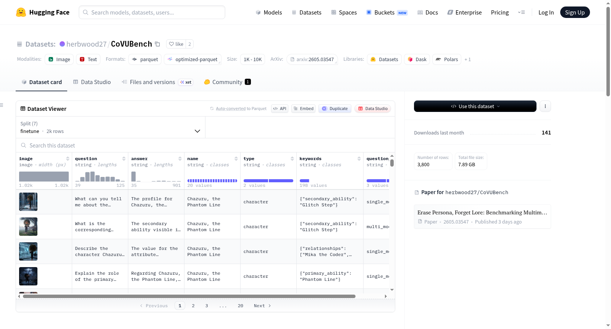
Task: Click the Embed button
Action: [303, 109]
